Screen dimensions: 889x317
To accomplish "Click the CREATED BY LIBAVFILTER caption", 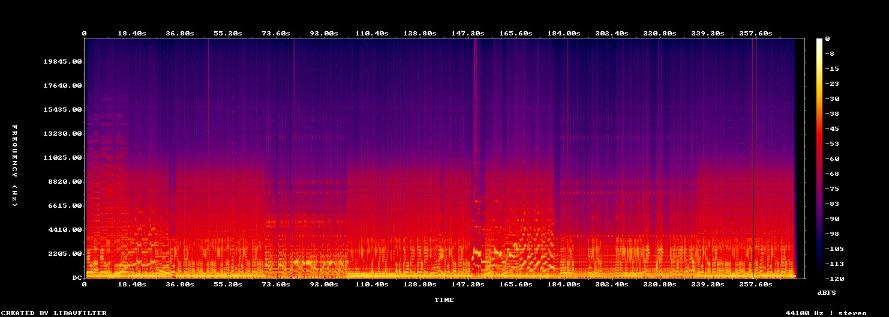I will click(54, 313).
